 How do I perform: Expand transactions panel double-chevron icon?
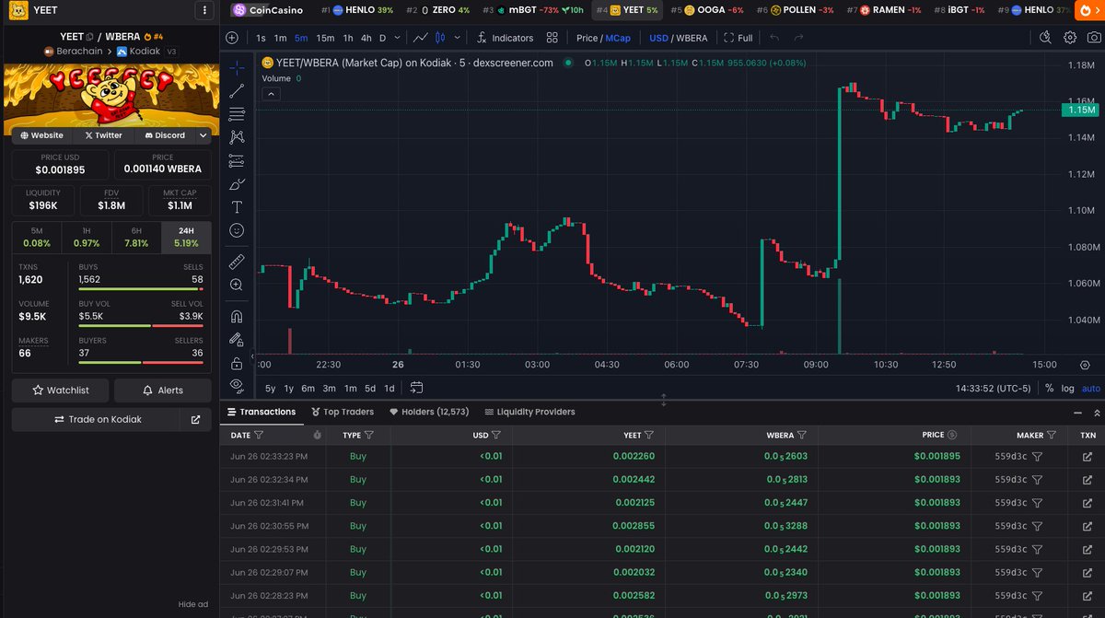pos(1096,413)
